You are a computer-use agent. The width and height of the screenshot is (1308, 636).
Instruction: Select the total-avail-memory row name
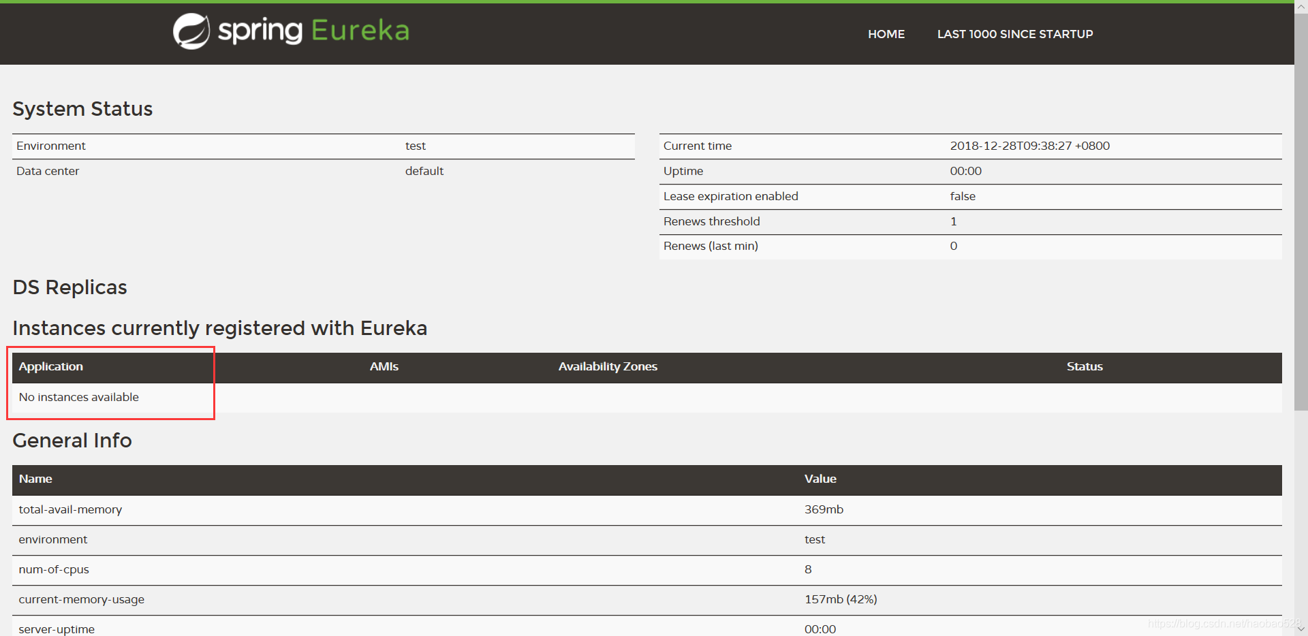pos(70,509)
